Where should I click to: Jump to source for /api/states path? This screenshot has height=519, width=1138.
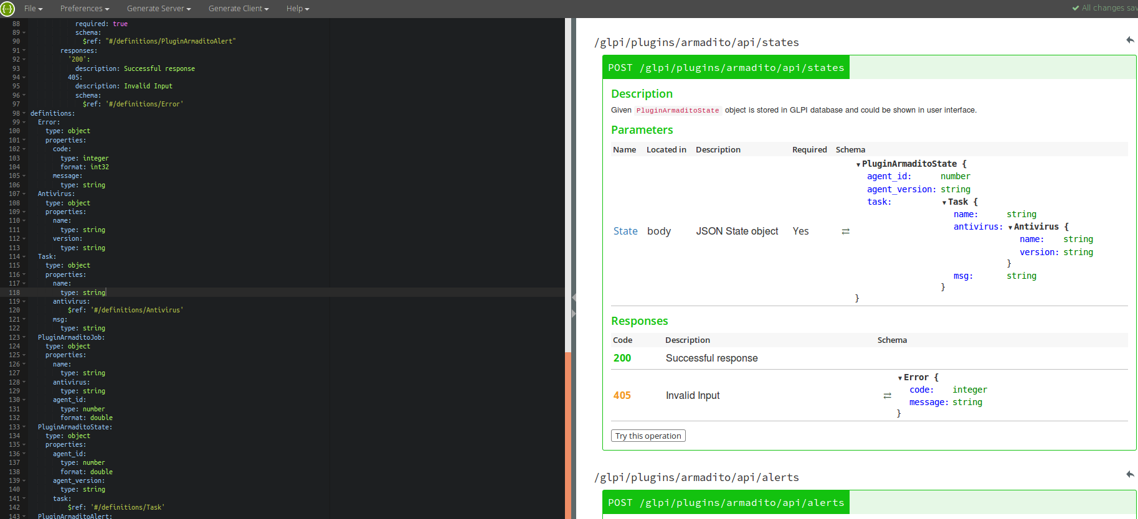pyautogui.click(x=1130, y=40)
